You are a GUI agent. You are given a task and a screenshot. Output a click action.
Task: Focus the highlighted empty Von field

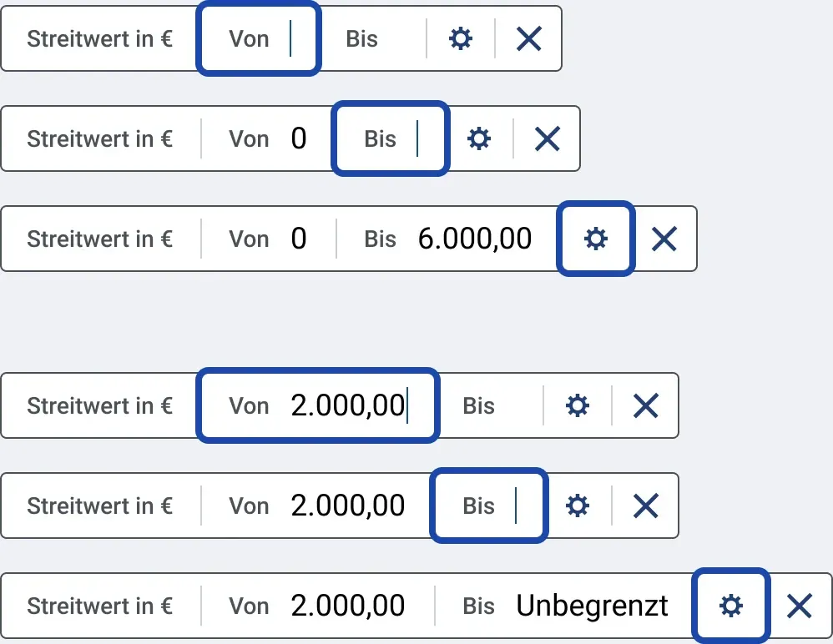coord(259,38)
